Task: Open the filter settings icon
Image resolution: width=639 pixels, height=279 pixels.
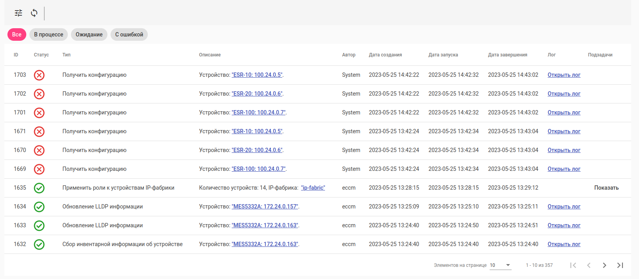Action: (x=18, y=13)
